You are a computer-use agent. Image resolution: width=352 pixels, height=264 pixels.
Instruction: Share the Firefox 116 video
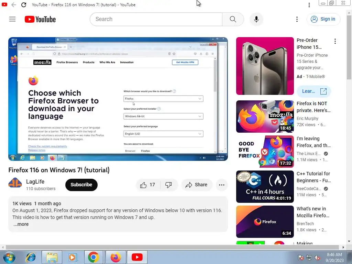pos(196,185)
